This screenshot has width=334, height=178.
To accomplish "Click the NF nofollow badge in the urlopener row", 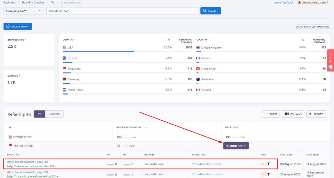I will pos(263,164).
